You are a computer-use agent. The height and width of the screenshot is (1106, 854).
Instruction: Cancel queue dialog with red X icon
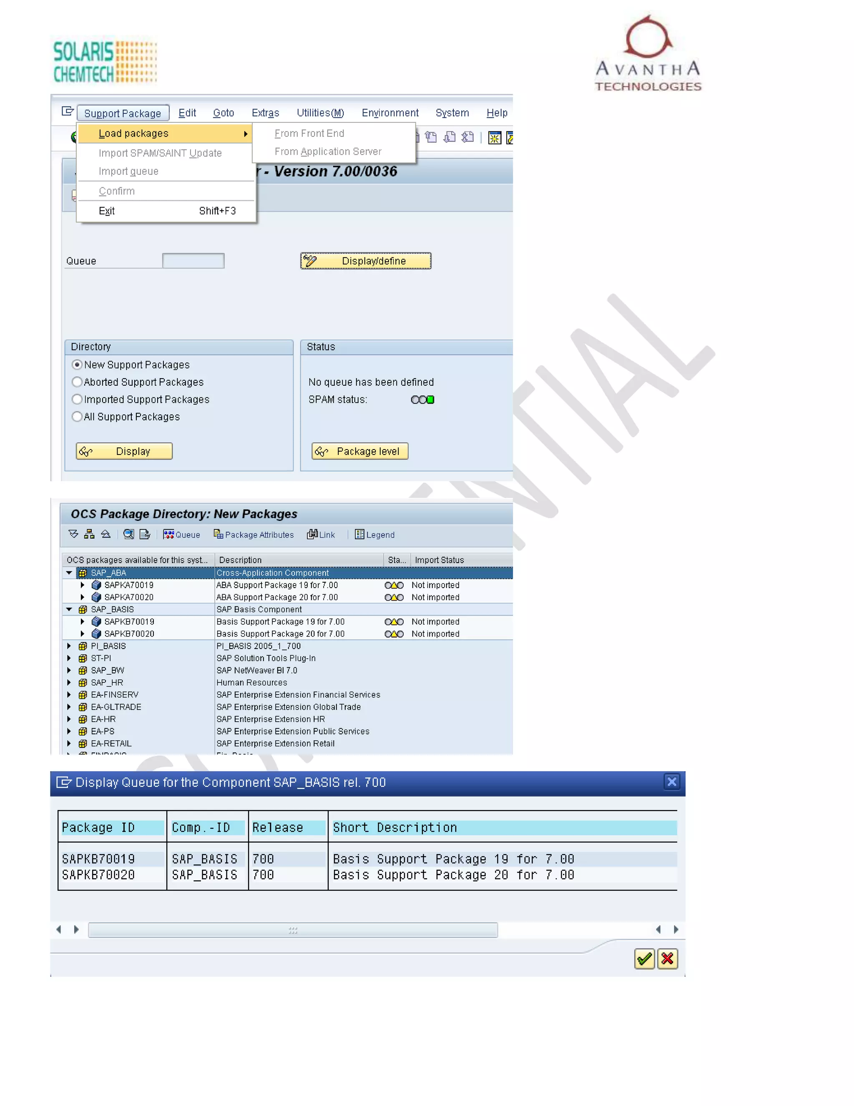667,959
